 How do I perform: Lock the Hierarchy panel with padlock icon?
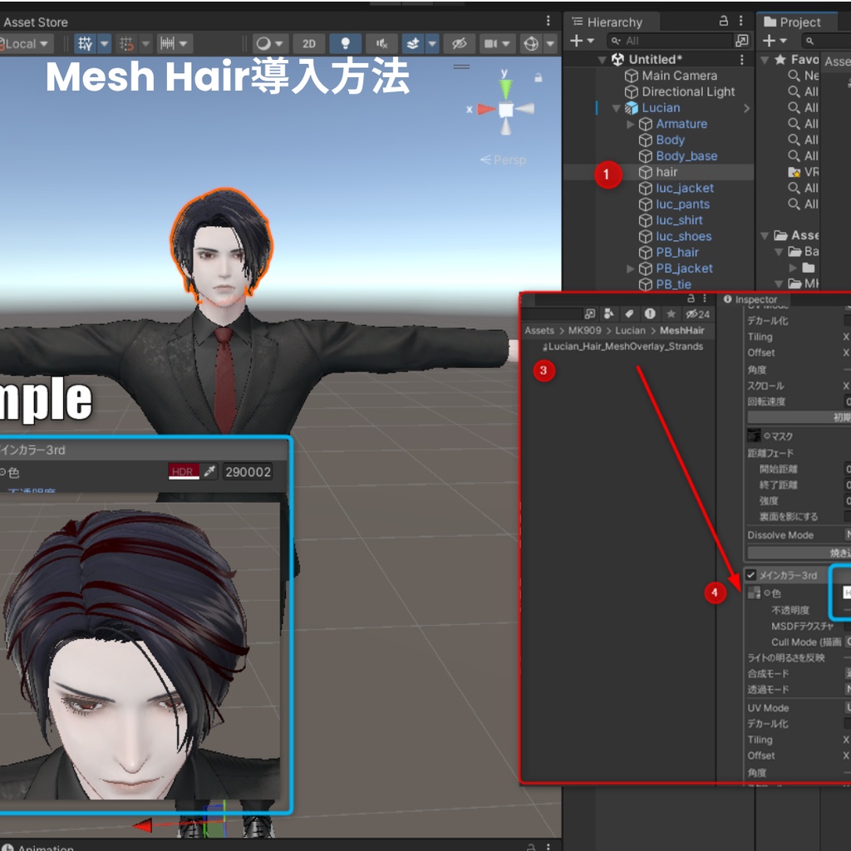tap(724, 21)
